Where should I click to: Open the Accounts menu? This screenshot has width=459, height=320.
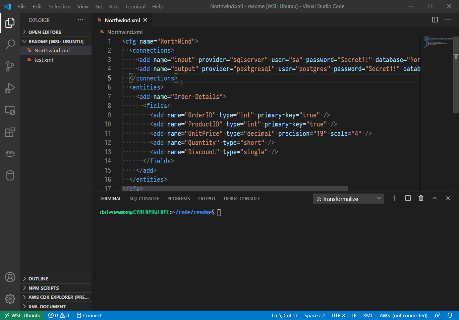coord(10,277)
